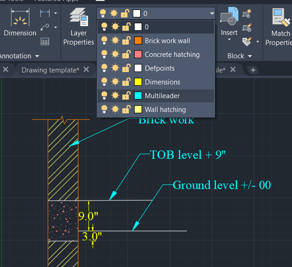
Task: Freeze the Wall hatching layer sun icon
Action: point(115,109)
